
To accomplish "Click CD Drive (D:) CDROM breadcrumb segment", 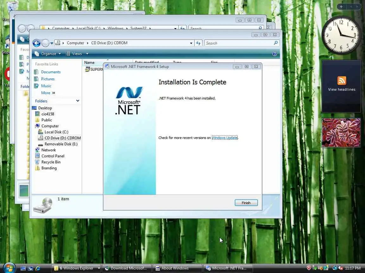I will (109, 43).
